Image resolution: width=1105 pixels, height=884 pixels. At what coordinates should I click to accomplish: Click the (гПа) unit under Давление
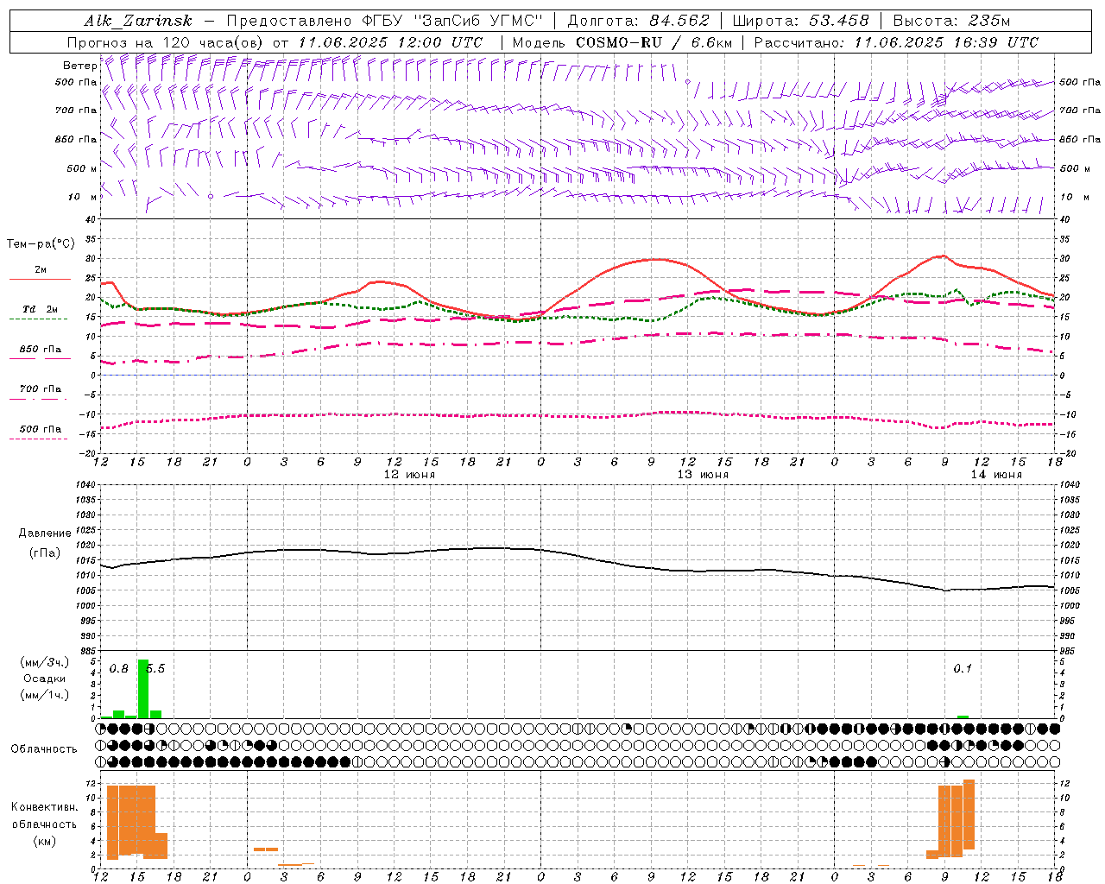[45, 552]
